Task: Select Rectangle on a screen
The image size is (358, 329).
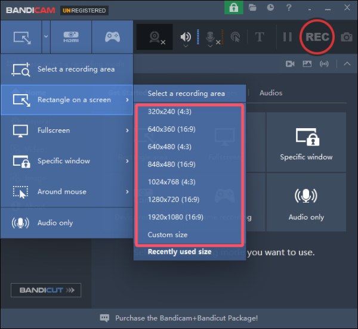Action: click(67, 100)
